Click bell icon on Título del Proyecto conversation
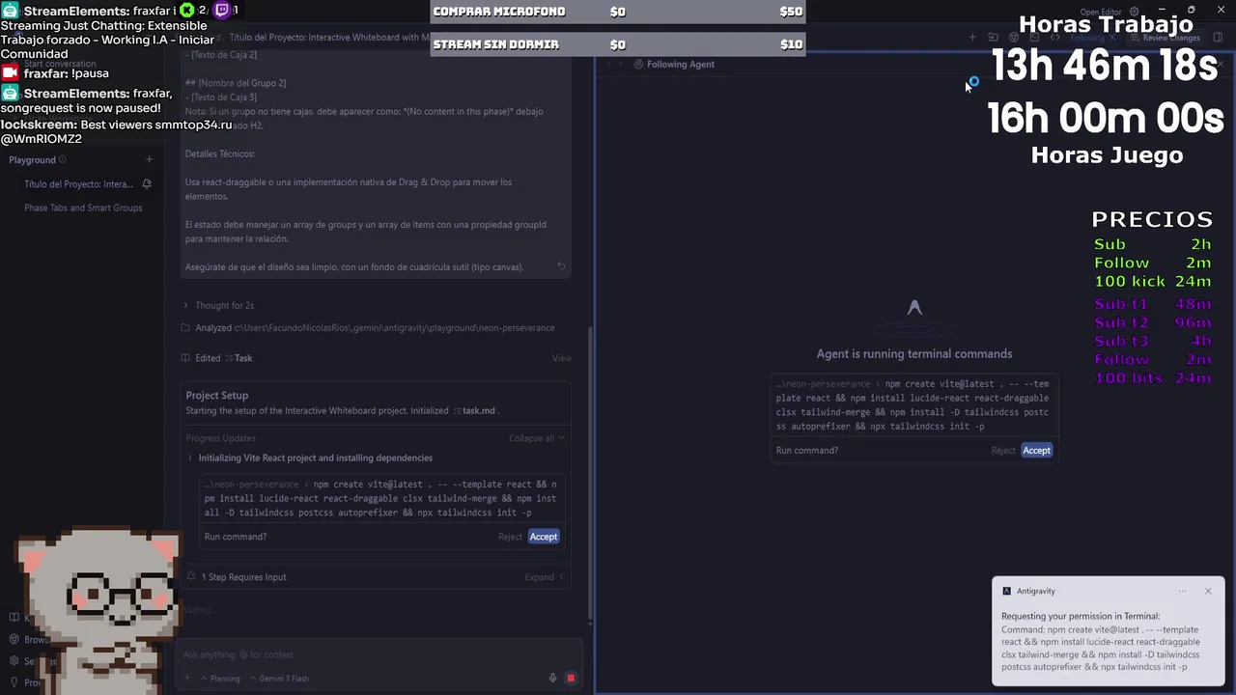 (x=147, y=184)
